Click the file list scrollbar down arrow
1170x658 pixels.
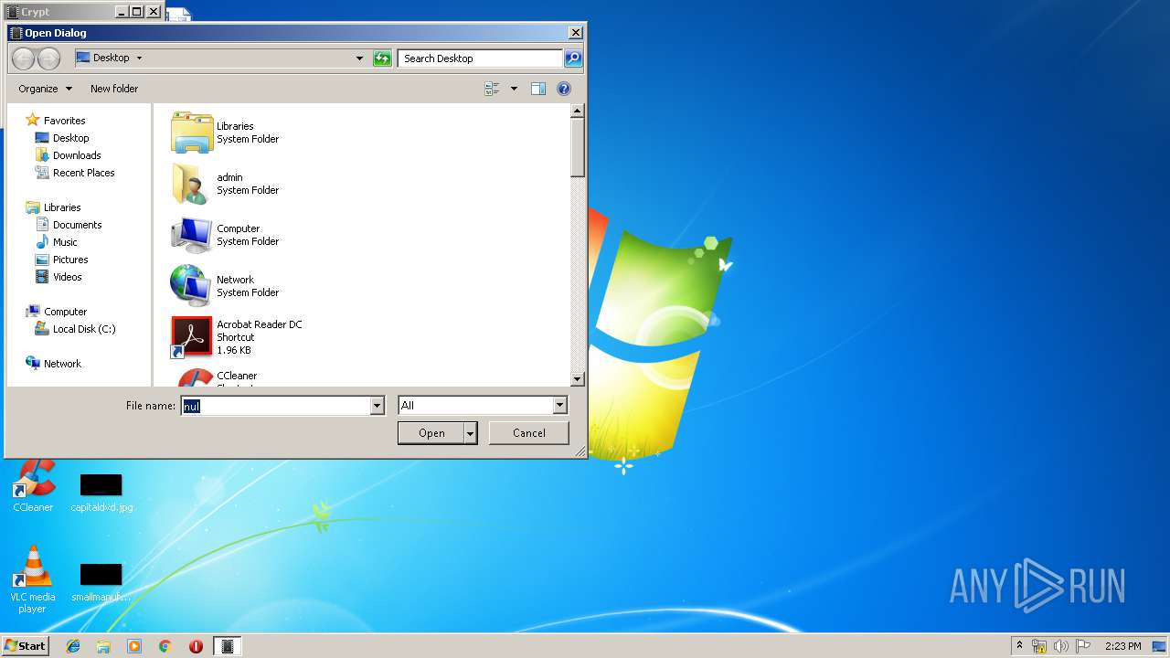[577, 378]
